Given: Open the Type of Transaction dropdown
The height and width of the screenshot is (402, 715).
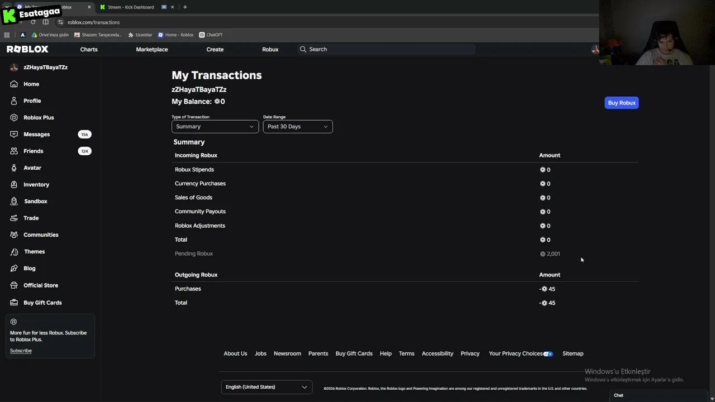Looking at the screenshot, I should coord(215,127).
